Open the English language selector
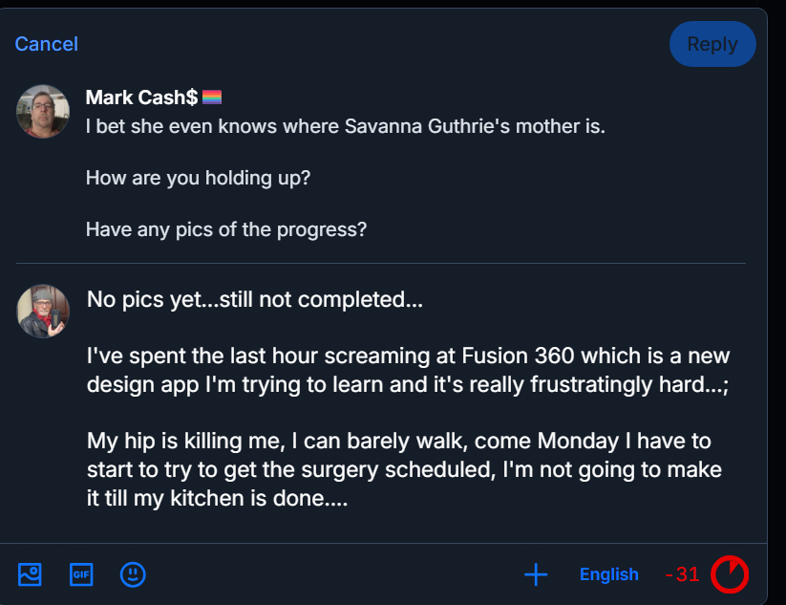This screenshot has height=605, width=786. [608, 574]
